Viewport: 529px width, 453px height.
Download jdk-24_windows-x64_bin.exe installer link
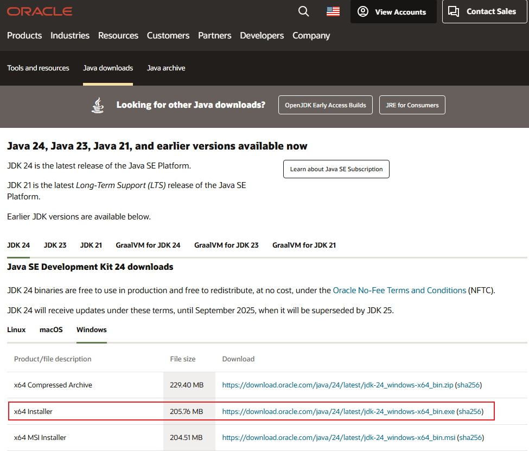(339, 411)
